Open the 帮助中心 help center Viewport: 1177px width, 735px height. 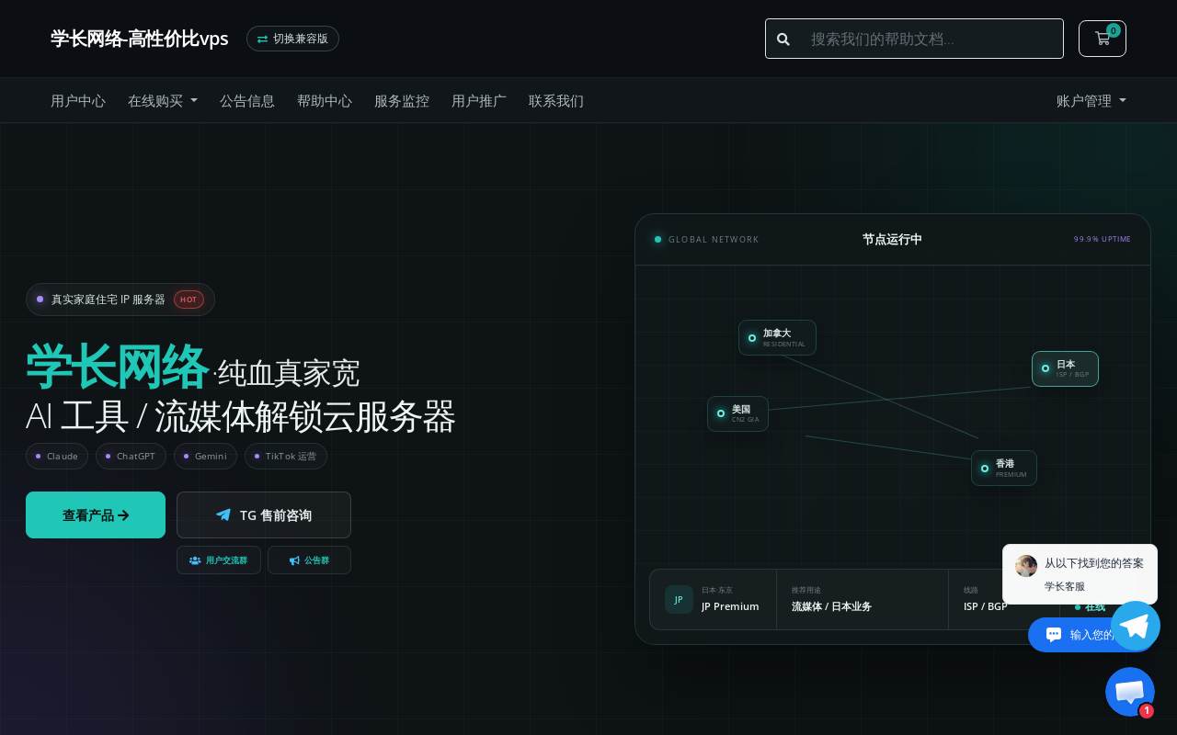(325, 101)
